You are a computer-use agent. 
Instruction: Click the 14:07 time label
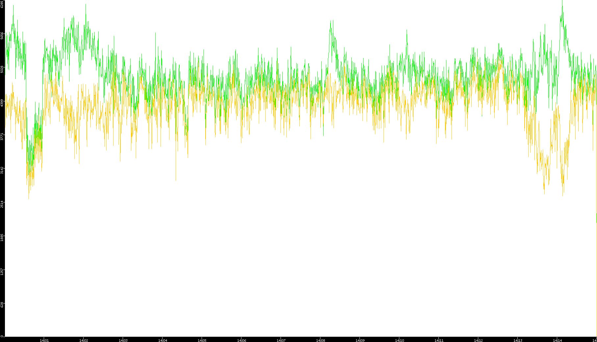pyautogui.click(x=281, y=340)
